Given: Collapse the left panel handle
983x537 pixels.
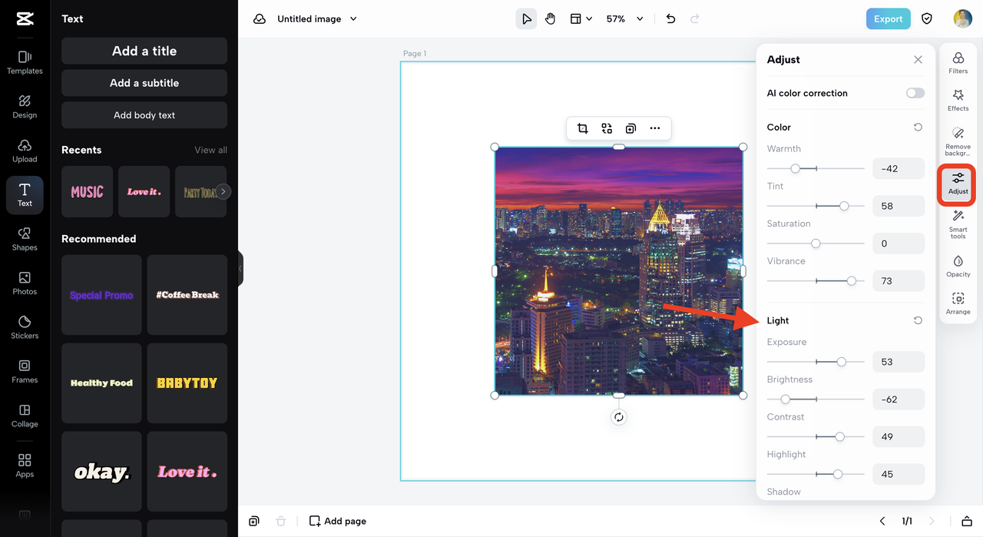Looking at the screenshot, I should tap(240, 269).
